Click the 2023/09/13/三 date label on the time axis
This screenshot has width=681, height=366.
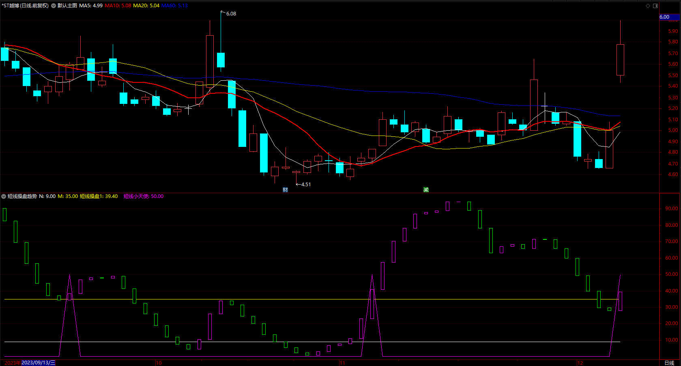coord(38,363)
